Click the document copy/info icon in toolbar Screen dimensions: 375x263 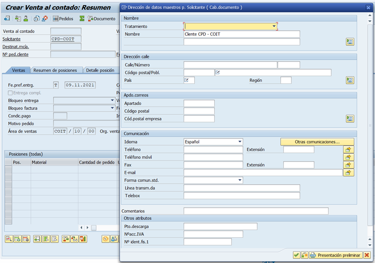click(x=36, y=19)
